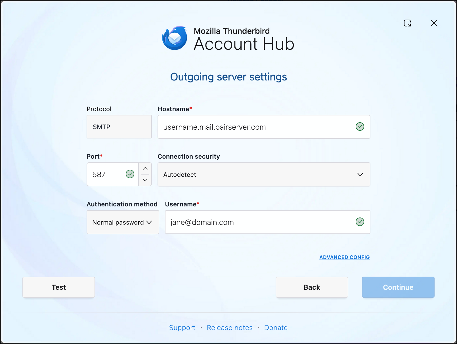The height and width of the screenshot is (344, 457).
Task: Decrease port with the down arrow
Action: (145, 180)
